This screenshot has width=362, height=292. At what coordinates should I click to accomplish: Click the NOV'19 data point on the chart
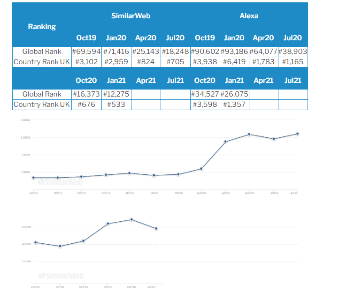(106, 175)
